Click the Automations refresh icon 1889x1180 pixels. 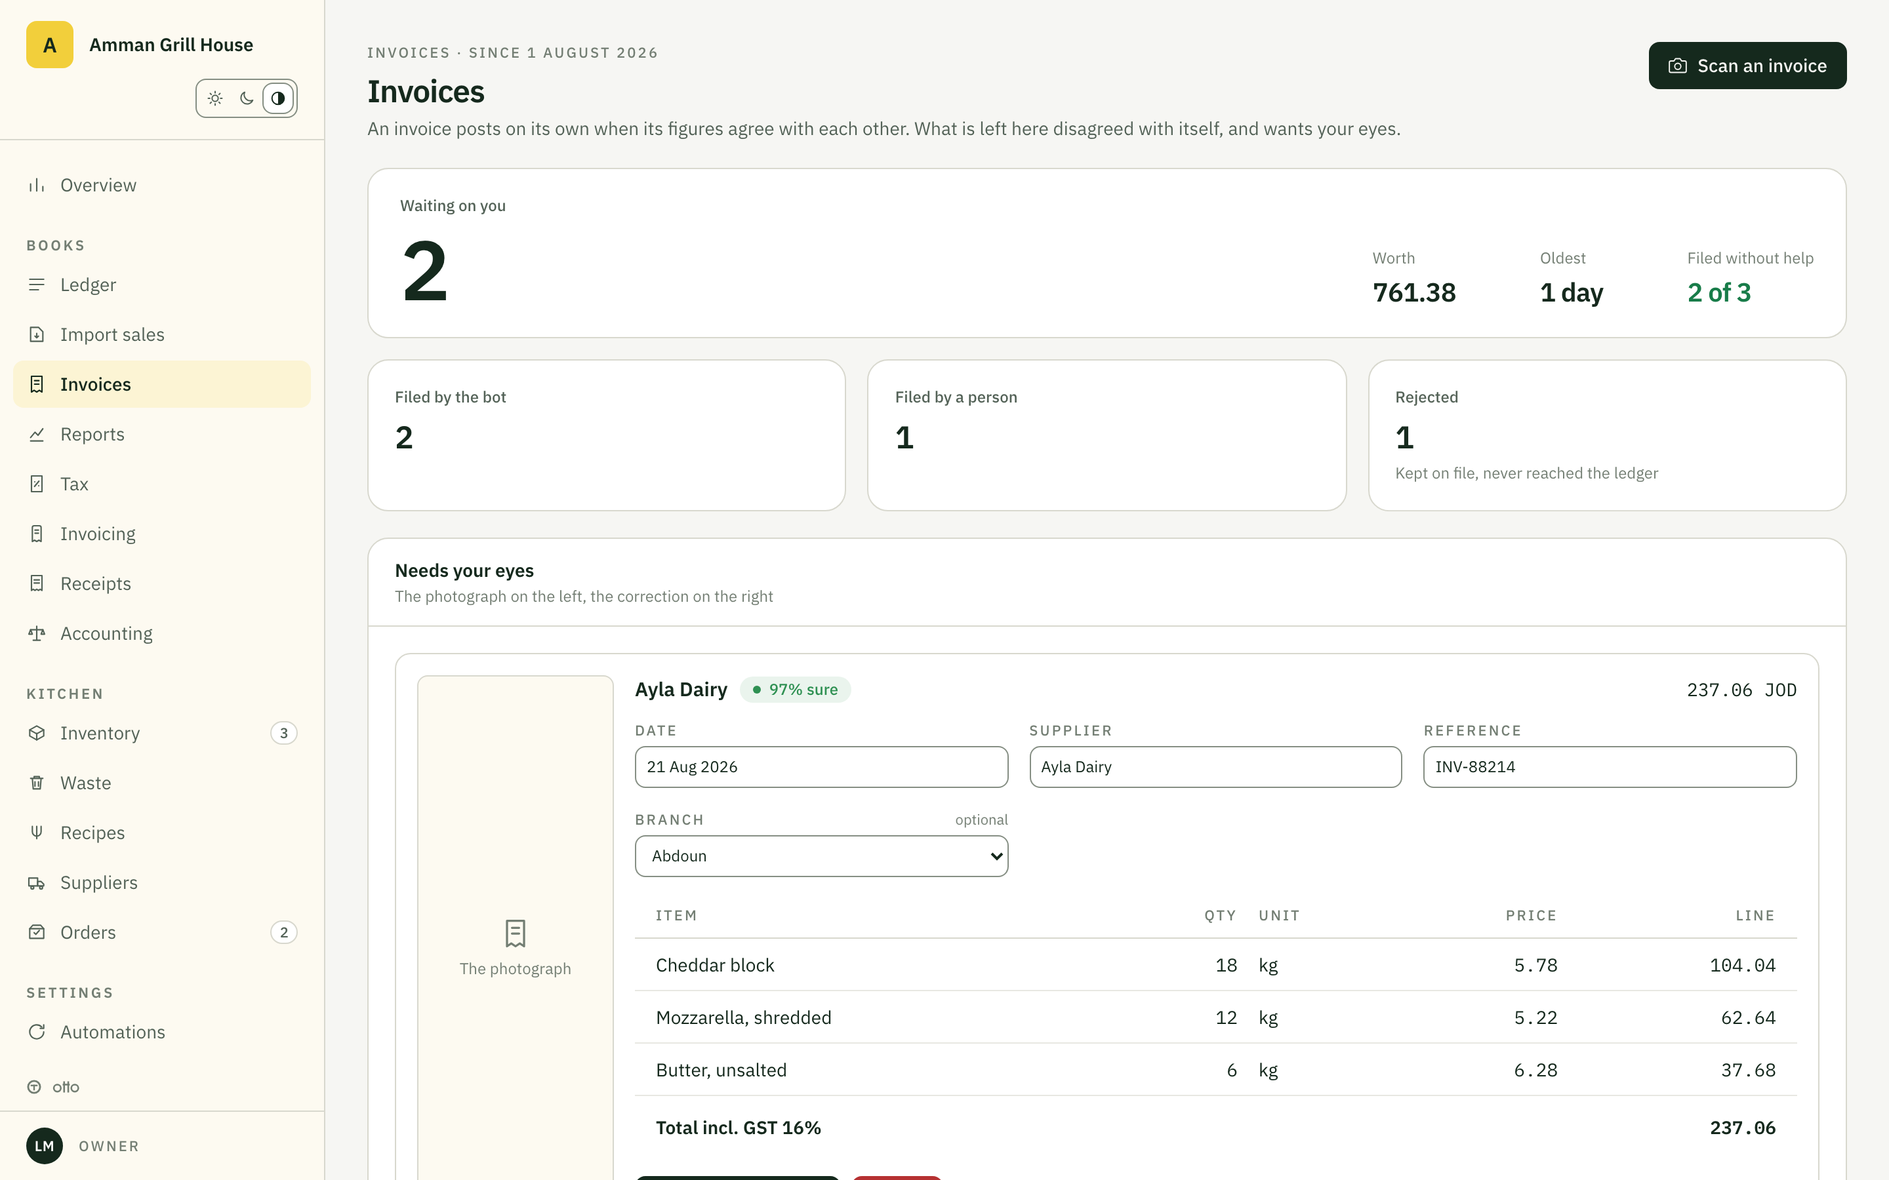[37, 1032]
